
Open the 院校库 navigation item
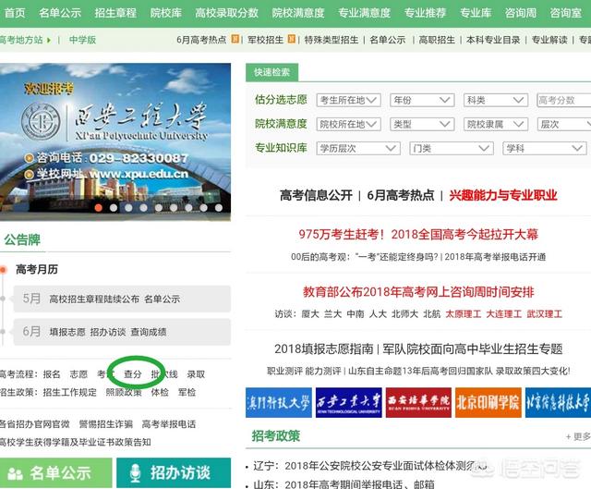point(166,13)
